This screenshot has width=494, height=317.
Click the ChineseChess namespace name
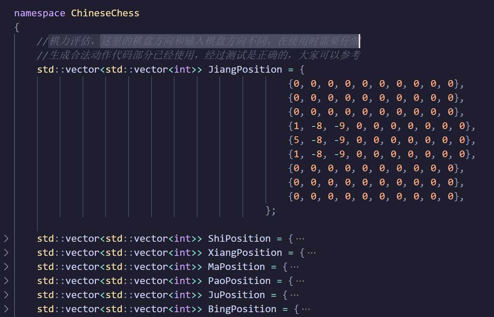tap(105, 13)
